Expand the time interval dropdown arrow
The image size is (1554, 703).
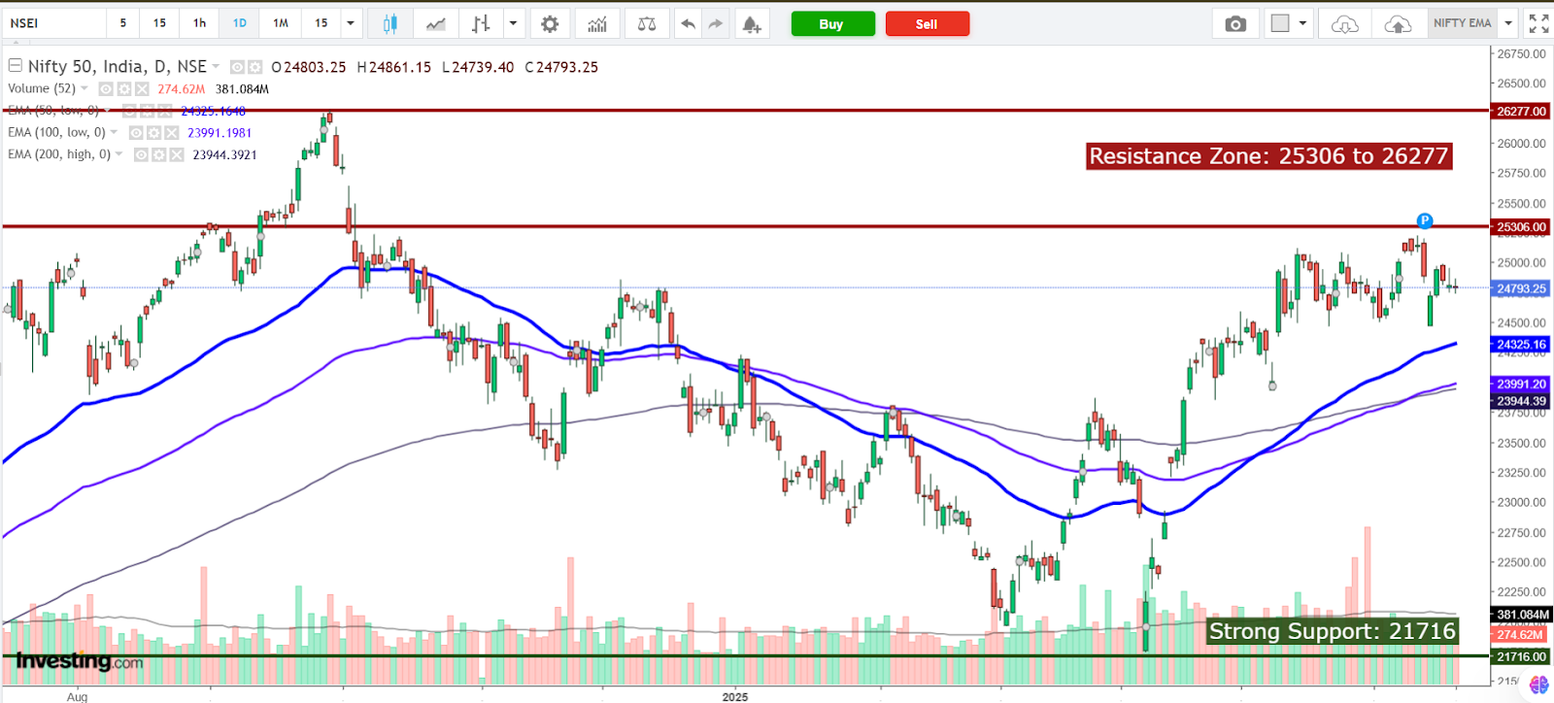point(351,23)
